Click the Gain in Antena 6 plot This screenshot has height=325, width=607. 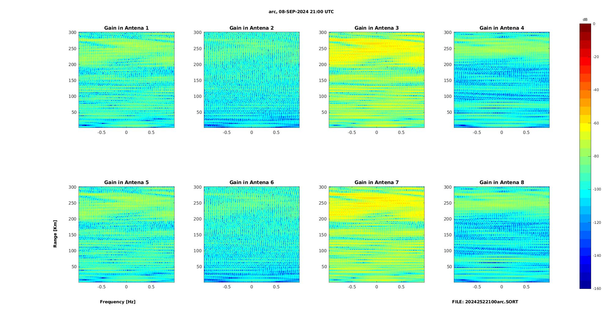[x=252, y=235]
